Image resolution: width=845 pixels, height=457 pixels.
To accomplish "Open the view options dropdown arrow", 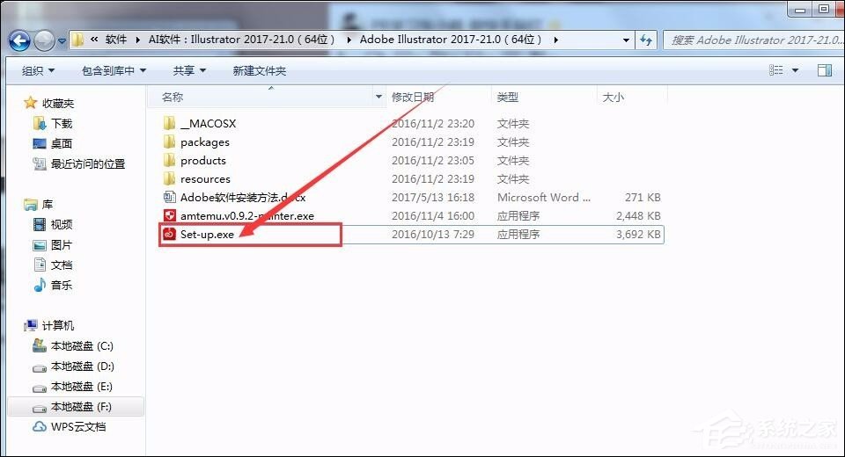I will coord(795,70).
